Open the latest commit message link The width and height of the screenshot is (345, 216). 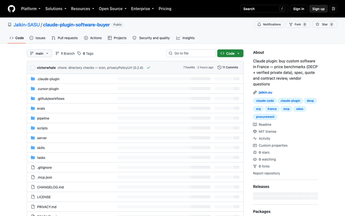click(x=100, y=68)
